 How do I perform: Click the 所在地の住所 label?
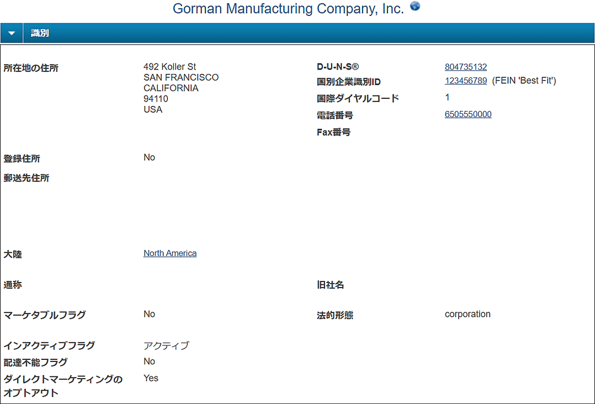click(31, 68)
